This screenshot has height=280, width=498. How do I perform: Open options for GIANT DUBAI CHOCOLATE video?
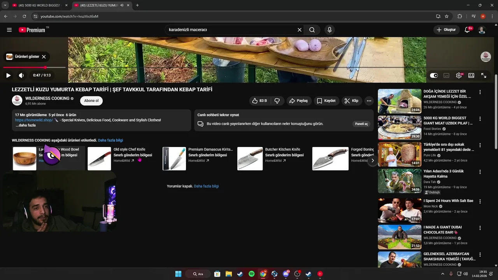click(x=480, y=228)
